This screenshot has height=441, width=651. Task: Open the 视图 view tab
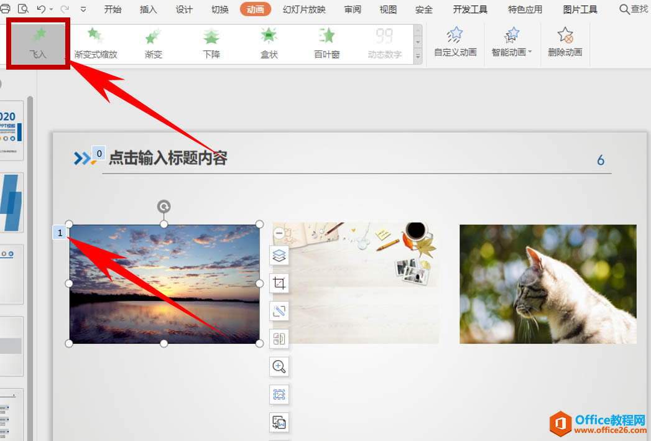coord(388,9)
